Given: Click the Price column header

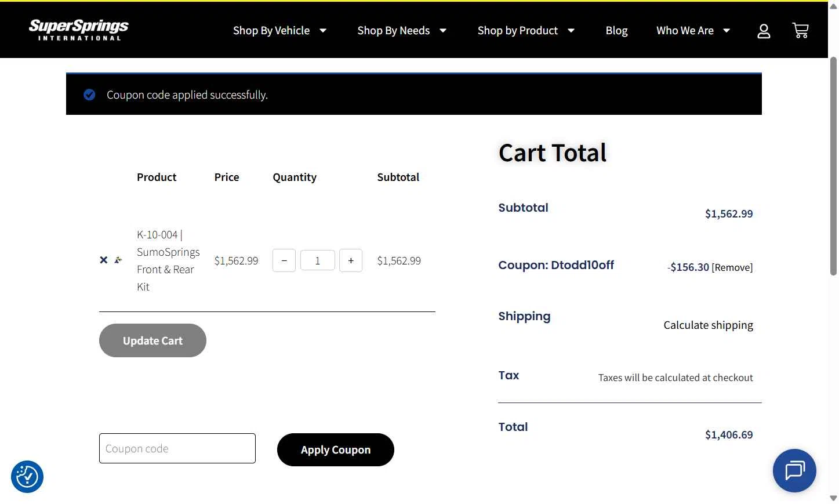Looking at the screenshot, I should click(227, 177).
